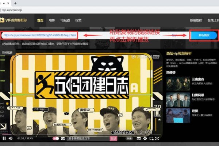
Task: Enter fullscreen mode
Action: pos(157,138)
